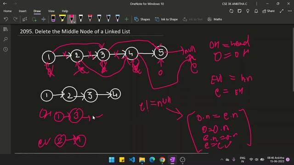Open OBS Studio from the taskbar

(x=182, y=159)
